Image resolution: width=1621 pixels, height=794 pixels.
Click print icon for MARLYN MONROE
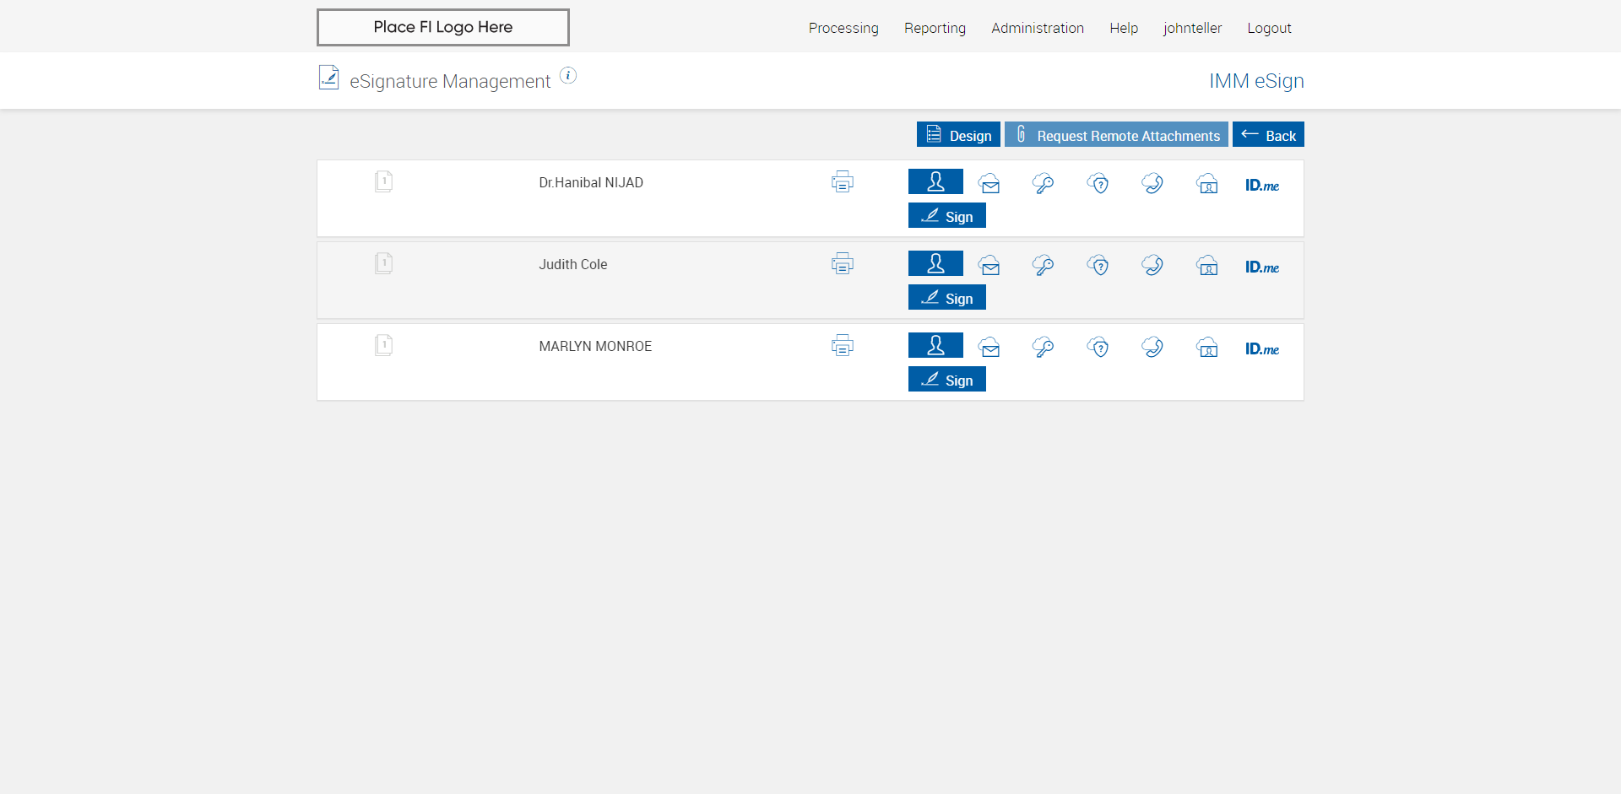[x=842, y=345]
